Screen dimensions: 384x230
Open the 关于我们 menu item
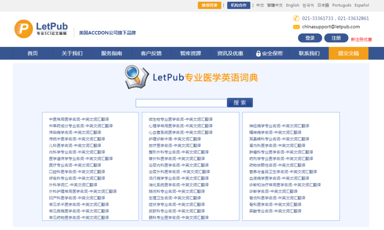(72, 53)
